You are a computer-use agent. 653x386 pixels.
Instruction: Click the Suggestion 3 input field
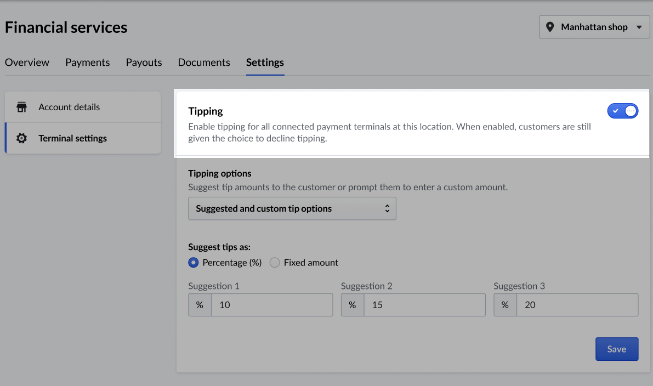pos(576,305)
